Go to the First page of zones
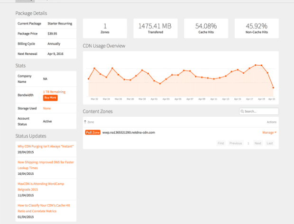 (220, 143)
